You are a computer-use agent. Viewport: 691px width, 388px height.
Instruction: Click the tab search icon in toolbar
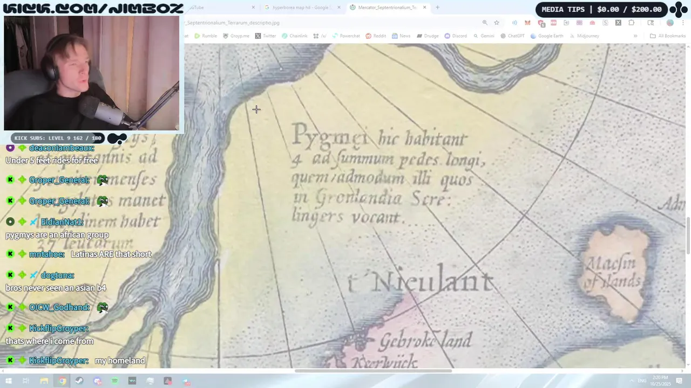tap(651, 23)
